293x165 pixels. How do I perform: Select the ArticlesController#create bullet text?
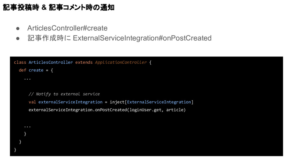point(67,28)
